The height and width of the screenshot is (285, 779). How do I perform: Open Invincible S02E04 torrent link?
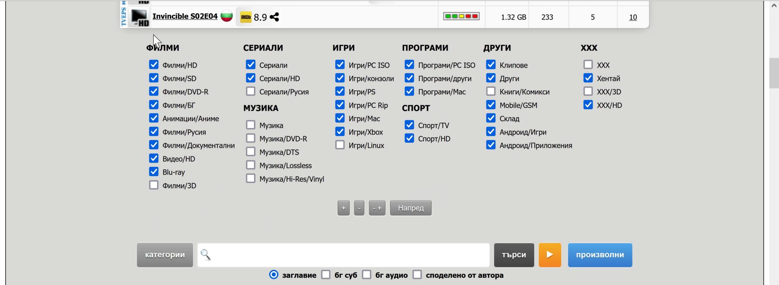click(185, 16)
